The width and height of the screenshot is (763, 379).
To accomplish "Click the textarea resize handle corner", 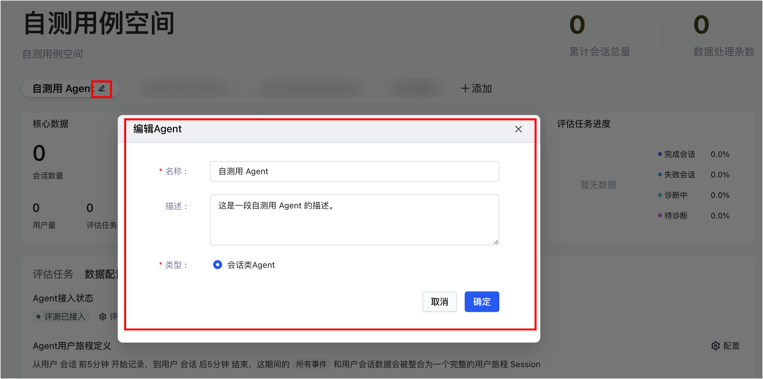I will coord(496,242).
